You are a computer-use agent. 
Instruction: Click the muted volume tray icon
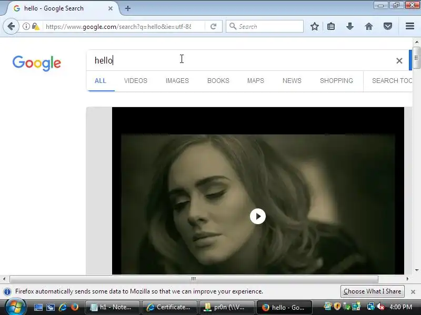pyautogui.click(x=380, y=307)
